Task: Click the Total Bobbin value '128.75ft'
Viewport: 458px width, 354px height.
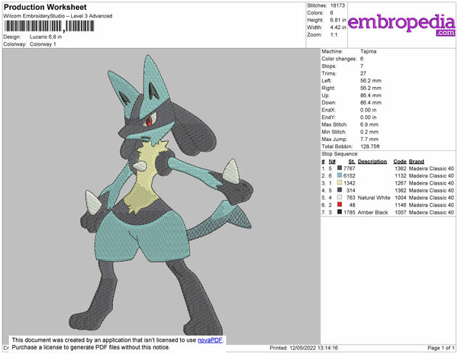Action: pyautogui.click(x=369, y=146)
